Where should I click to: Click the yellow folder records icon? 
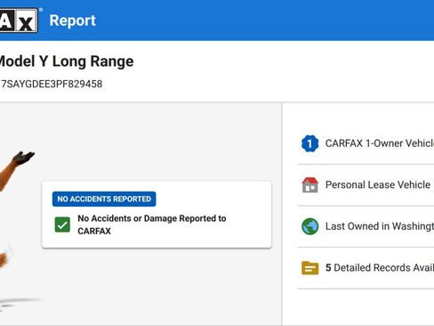[310, 268]
